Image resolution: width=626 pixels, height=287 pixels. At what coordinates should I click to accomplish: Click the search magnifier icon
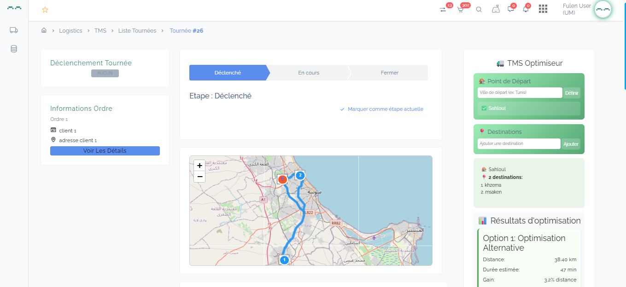coord(479,9)
